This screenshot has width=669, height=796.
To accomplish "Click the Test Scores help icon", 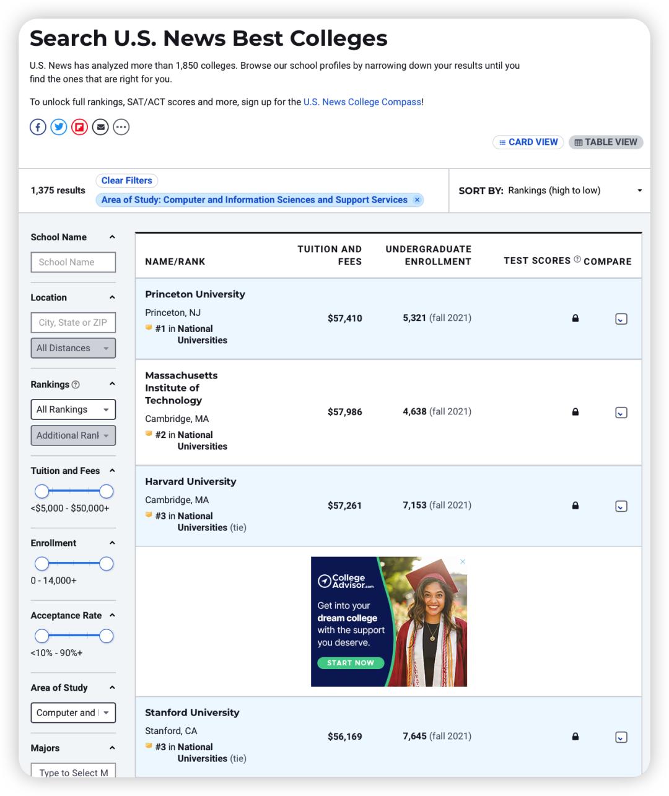I will pyautogui.click(x=577, y=260).
